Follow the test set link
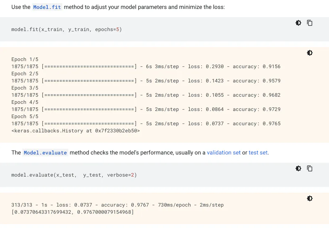Viewport: 329px width, 228px height. [x=258, y=152]
